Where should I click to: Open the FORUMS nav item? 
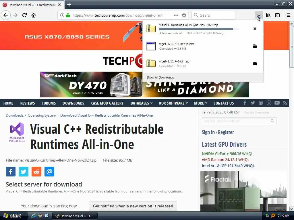[49, 103]
